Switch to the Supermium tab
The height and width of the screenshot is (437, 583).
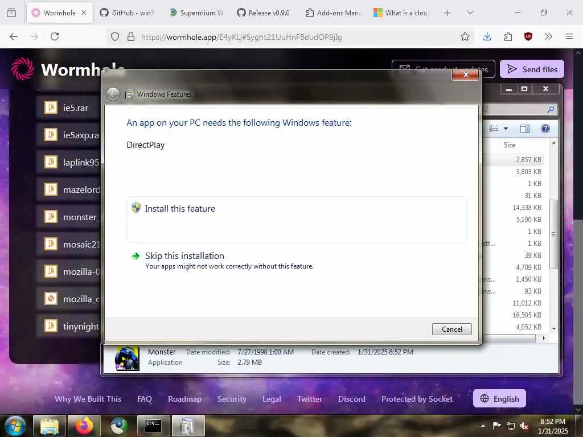[196, 13]
